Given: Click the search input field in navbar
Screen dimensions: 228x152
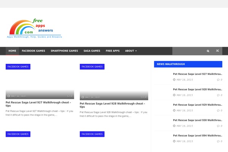Looking at the screenshot, I should pos(188,51).
